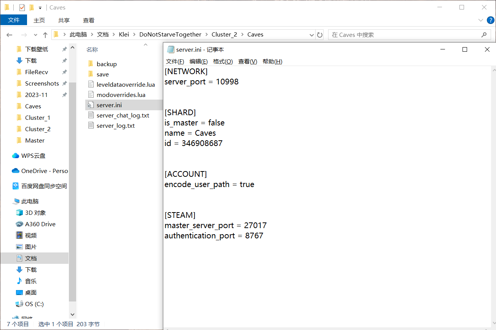Image resolution: width=496 pixels, height=330 pixels.
Task: Go up one folder level arrow
Action: pyautogui.click(x=45, y=35)
